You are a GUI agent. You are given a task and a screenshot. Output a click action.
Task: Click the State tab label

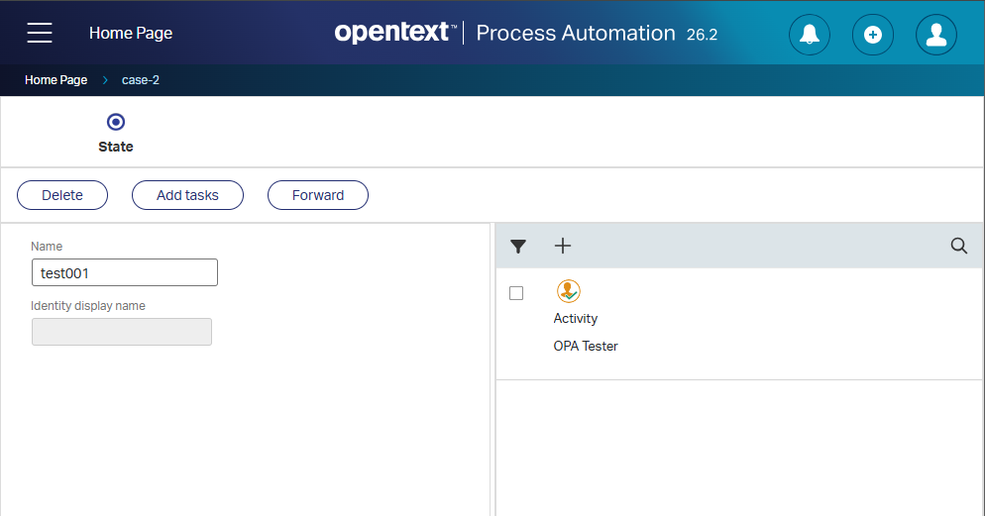click(x=116, y=147)
